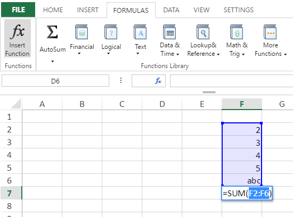293x217 pixels.
Task: Expand the AutoSum dropdown arrow
Action: (53, 61)
